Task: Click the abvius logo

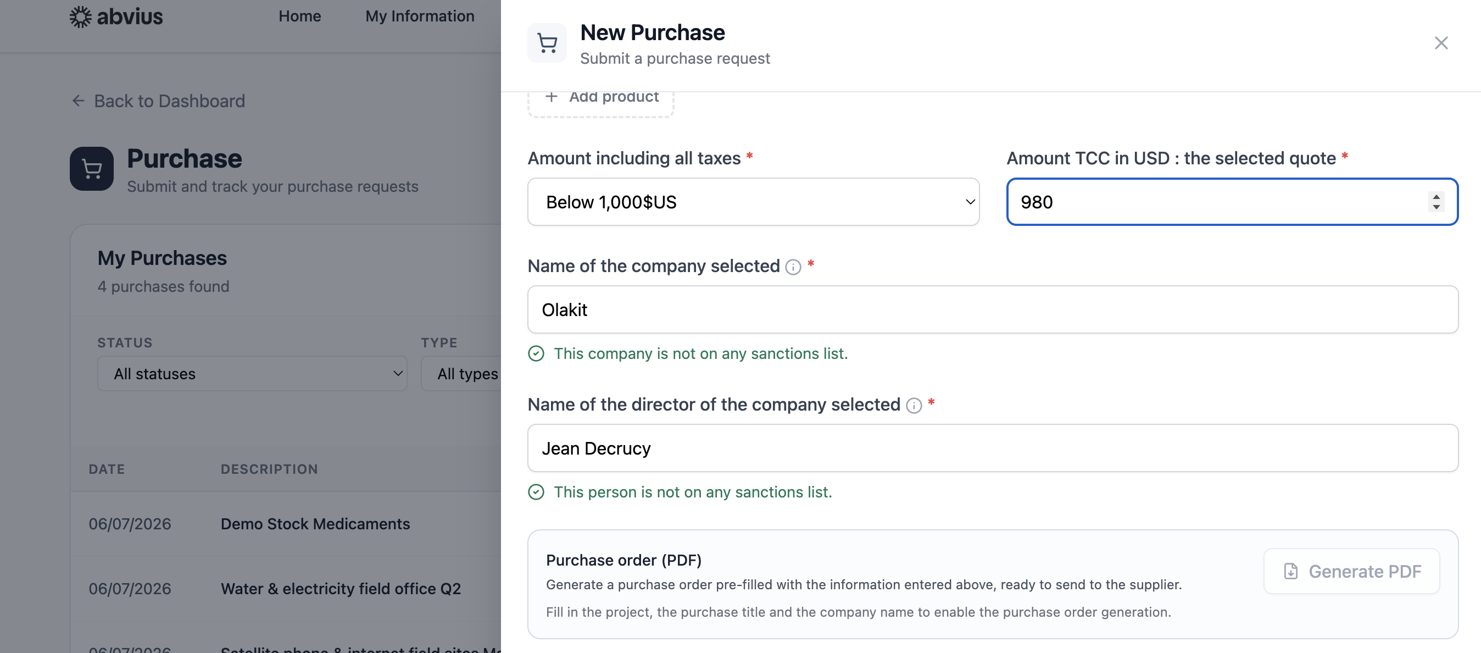Action: pyautogui.click(x=116, y=16)
